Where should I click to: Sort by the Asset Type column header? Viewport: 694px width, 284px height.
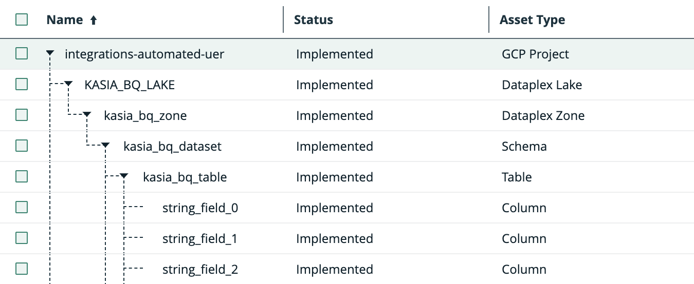point(532,20)
